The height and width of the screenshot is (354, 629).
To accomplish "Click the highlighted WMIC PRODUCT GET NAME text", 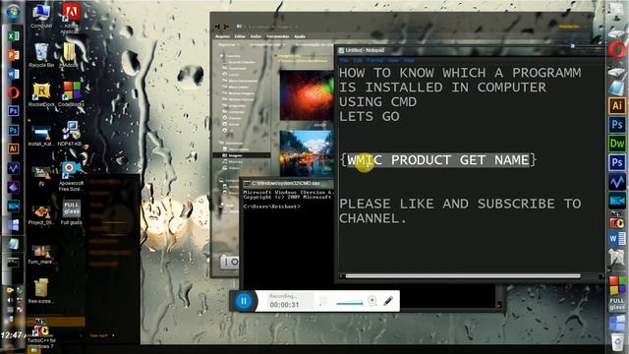I will (x=438, y=159).
